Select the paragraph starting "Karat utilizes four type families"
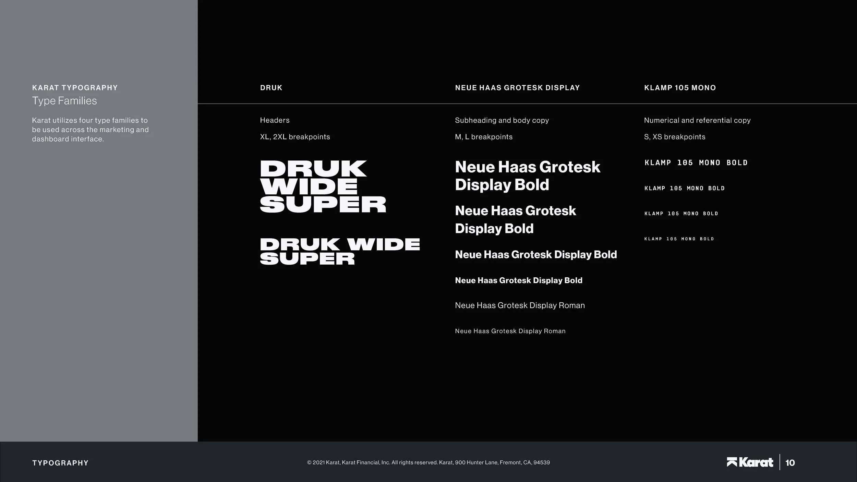The height and width of the screenshot is (482, 857). pos(90,130)
